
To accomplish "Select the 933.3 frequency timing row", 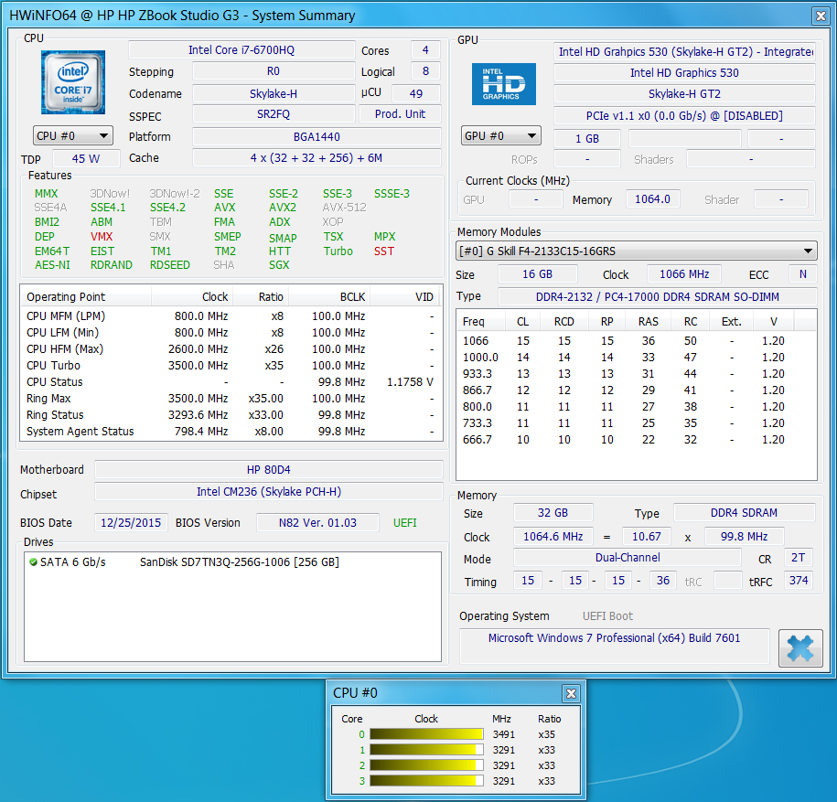I will click(637, 373).
